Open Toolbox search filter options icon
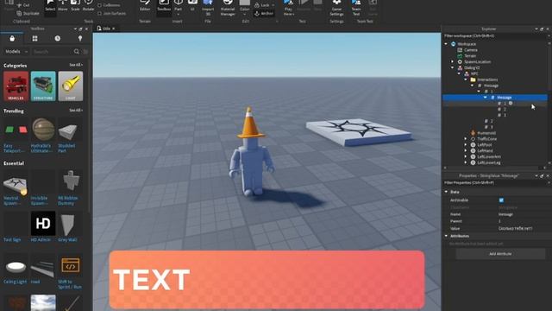The height and width of the screenshot is (311, 552). [x=85, y=52]
